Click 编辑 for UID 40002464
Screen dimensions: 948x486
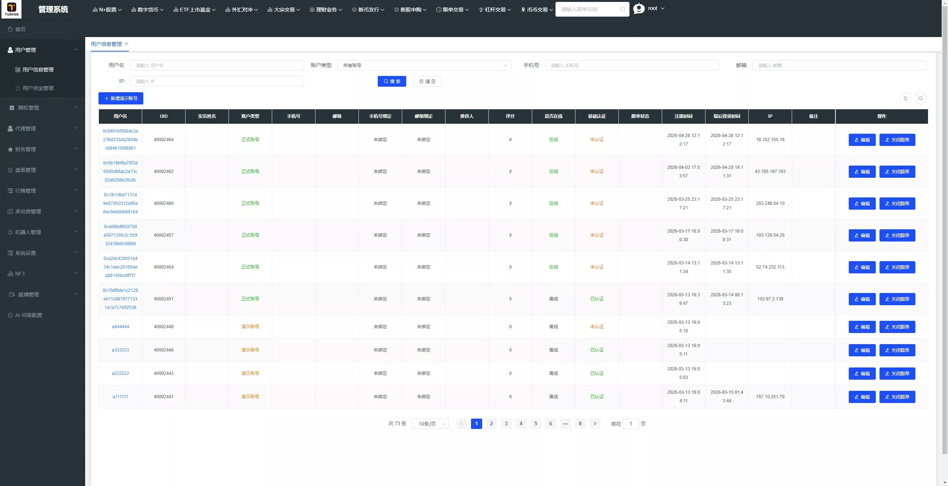862,140
